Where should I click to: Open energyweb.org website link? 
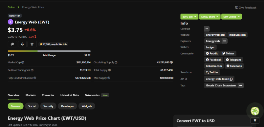tap(215, 35)
